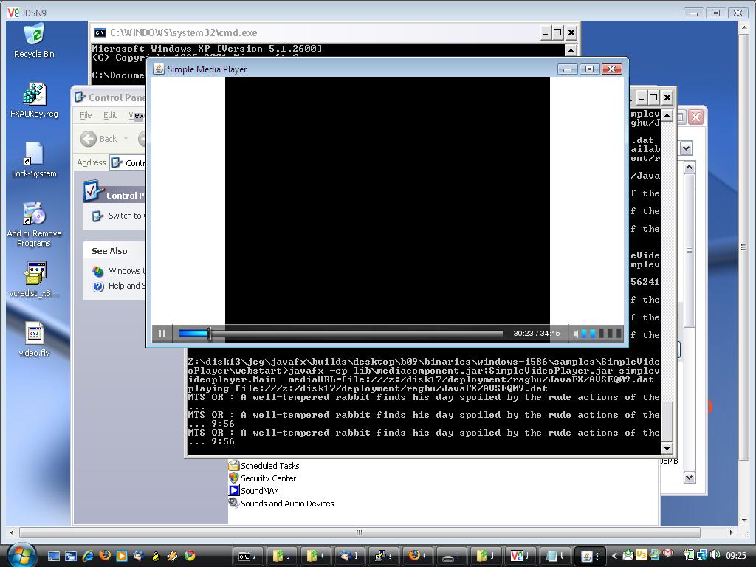
Task: Select the Lock-System shortcut icon
Action: pyautogui.click(x=34, y=155)
